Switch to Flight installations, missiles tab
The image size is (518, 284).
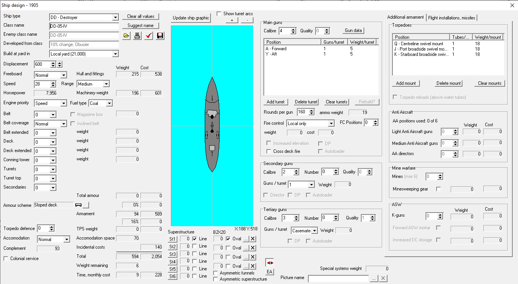[451, 17]
